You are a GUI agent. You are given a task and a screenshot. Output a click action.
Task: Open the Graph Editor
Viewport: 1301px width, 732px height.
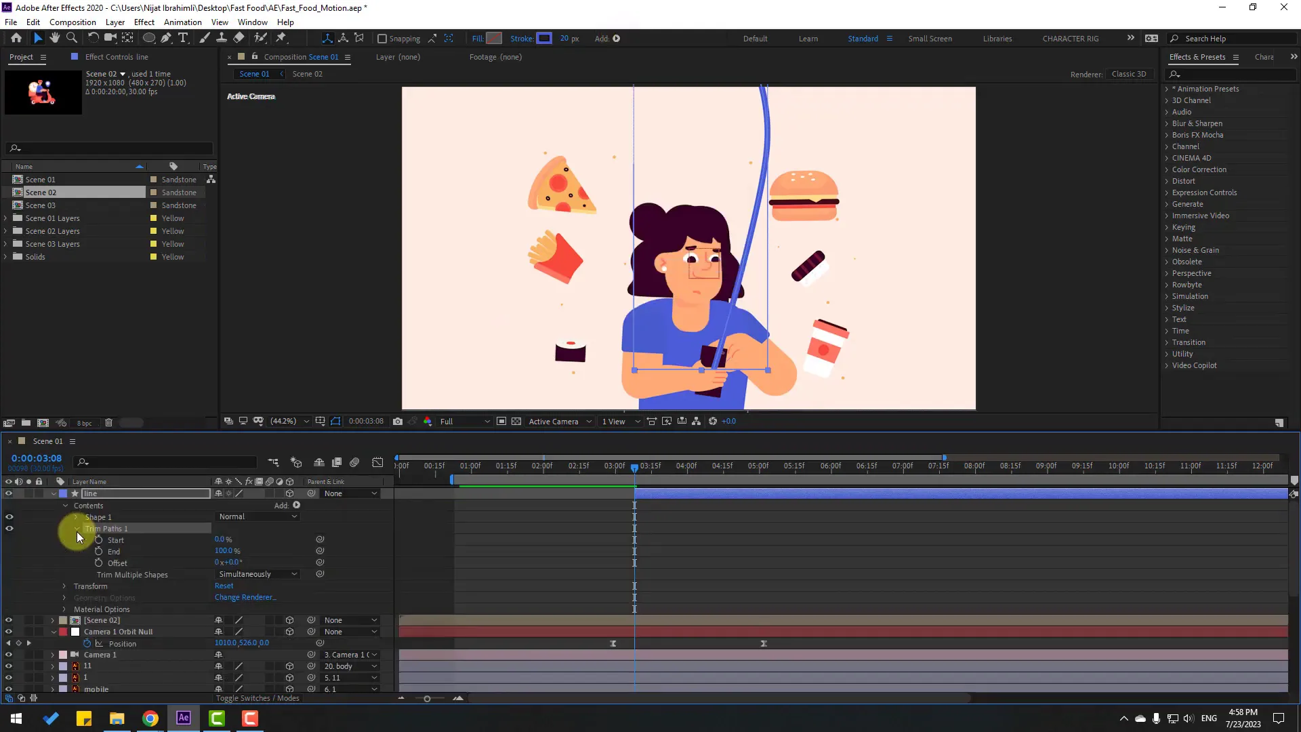(x=377, y=462)
